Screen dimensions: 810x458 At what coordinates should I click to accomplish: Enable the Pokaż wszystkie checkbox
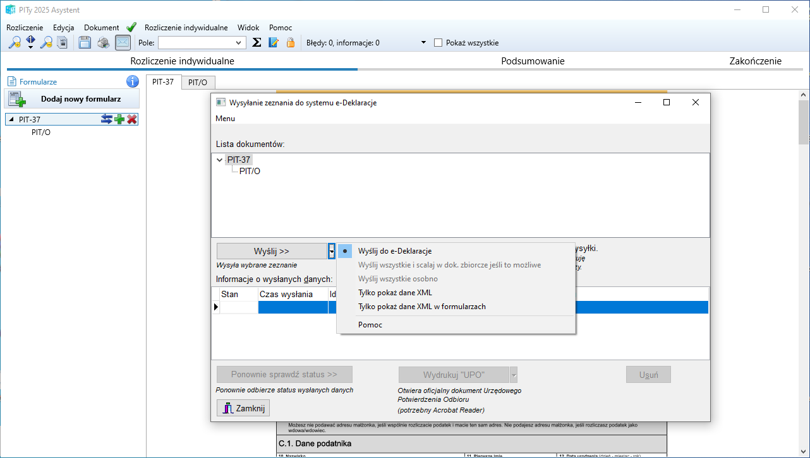[x=438, y=43]
